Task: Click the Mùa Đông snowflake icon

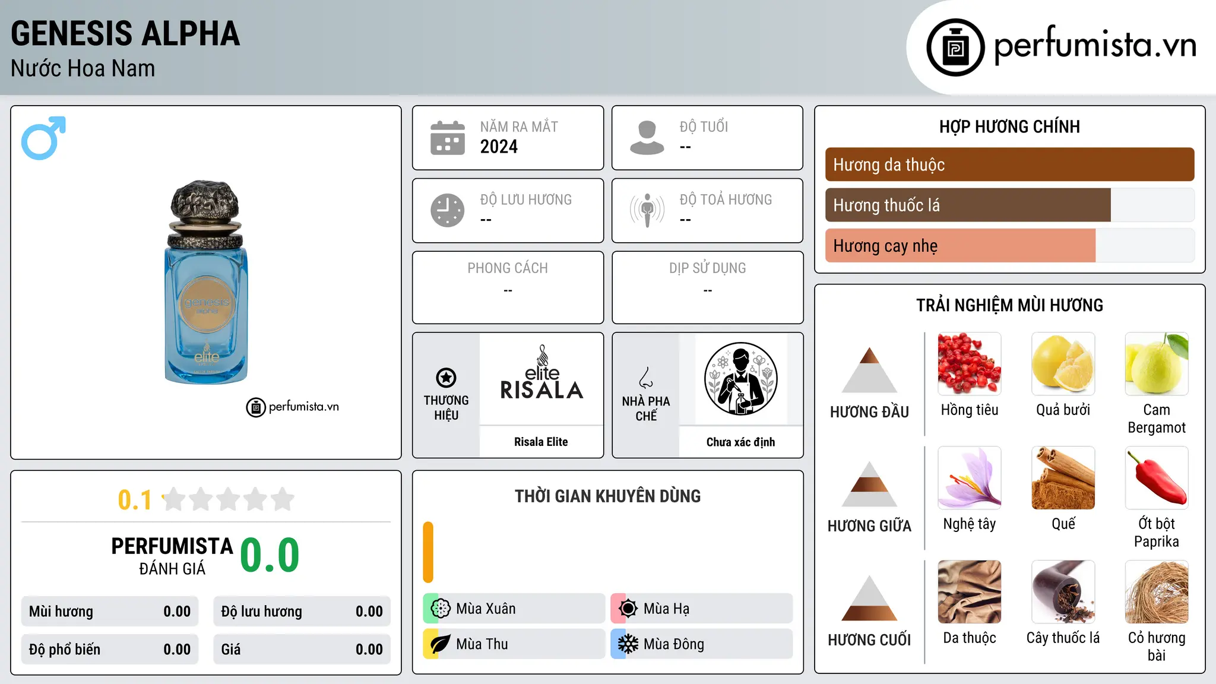Action: tap(628, 644)
